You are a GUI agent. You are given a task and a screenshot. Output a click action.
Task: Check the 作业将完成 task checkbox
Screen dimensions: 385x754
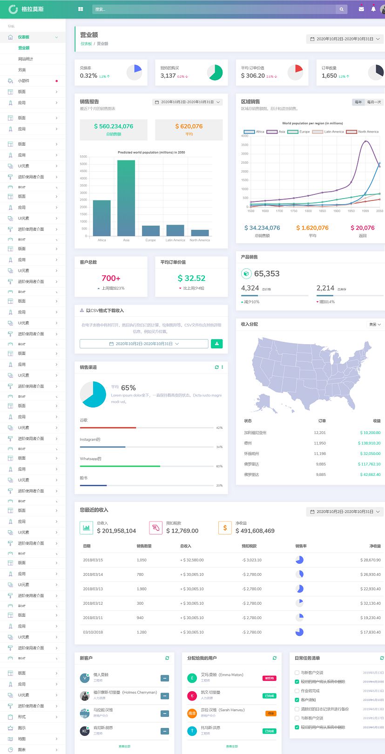click(x=297, y=691)
